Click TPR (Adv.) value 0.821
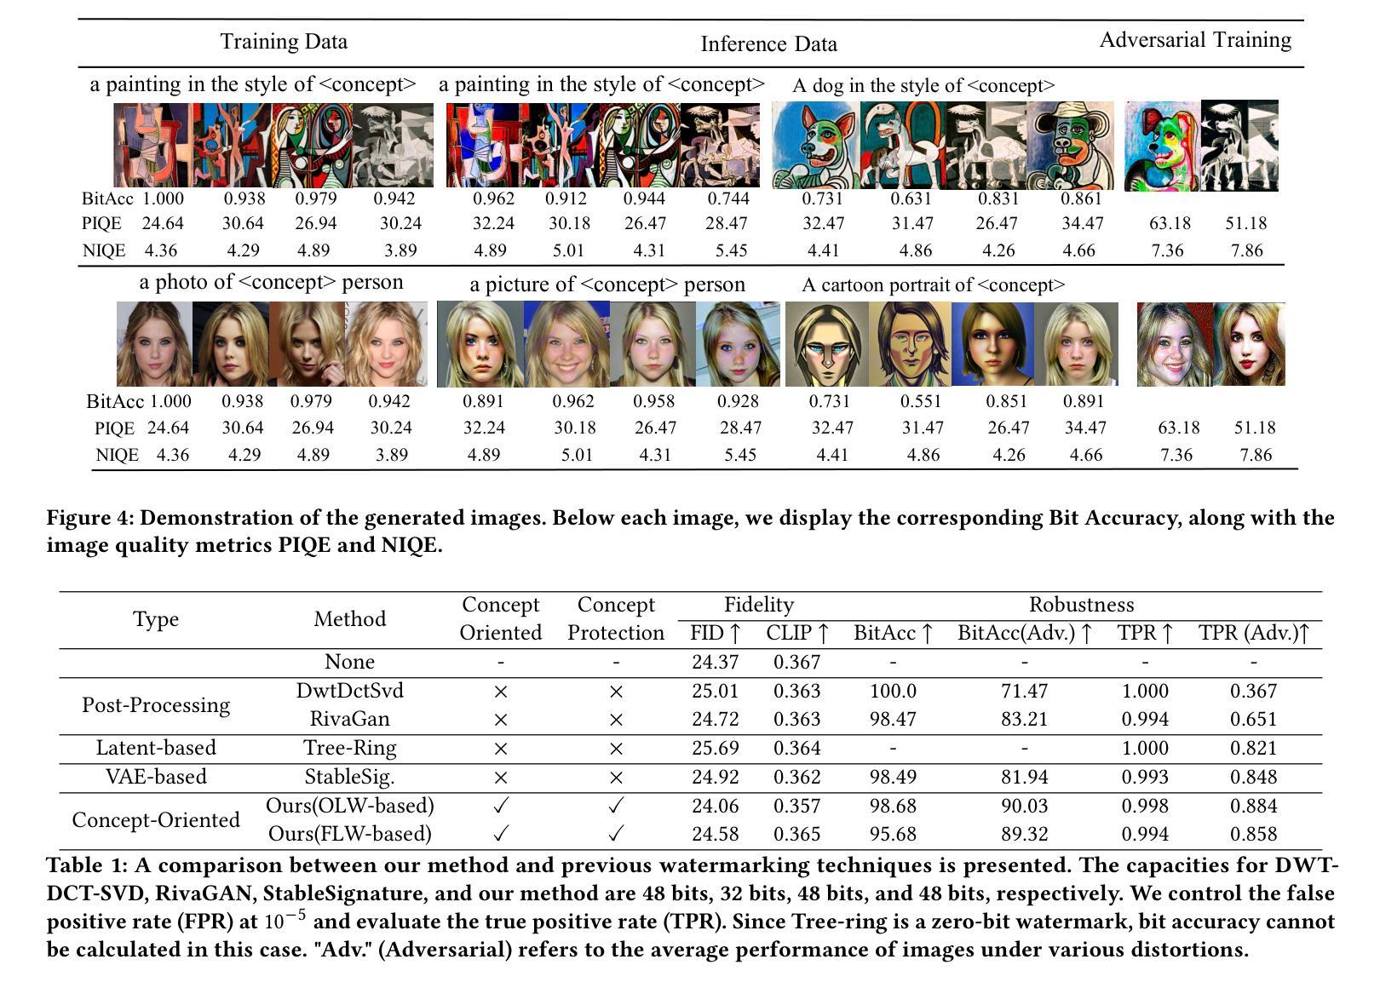The width and height of the screenshot is (1380, 988). pos(1254,748)
